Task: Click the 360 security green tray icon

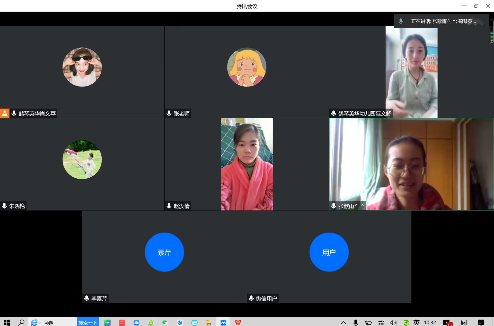Action: click(406, 323)
